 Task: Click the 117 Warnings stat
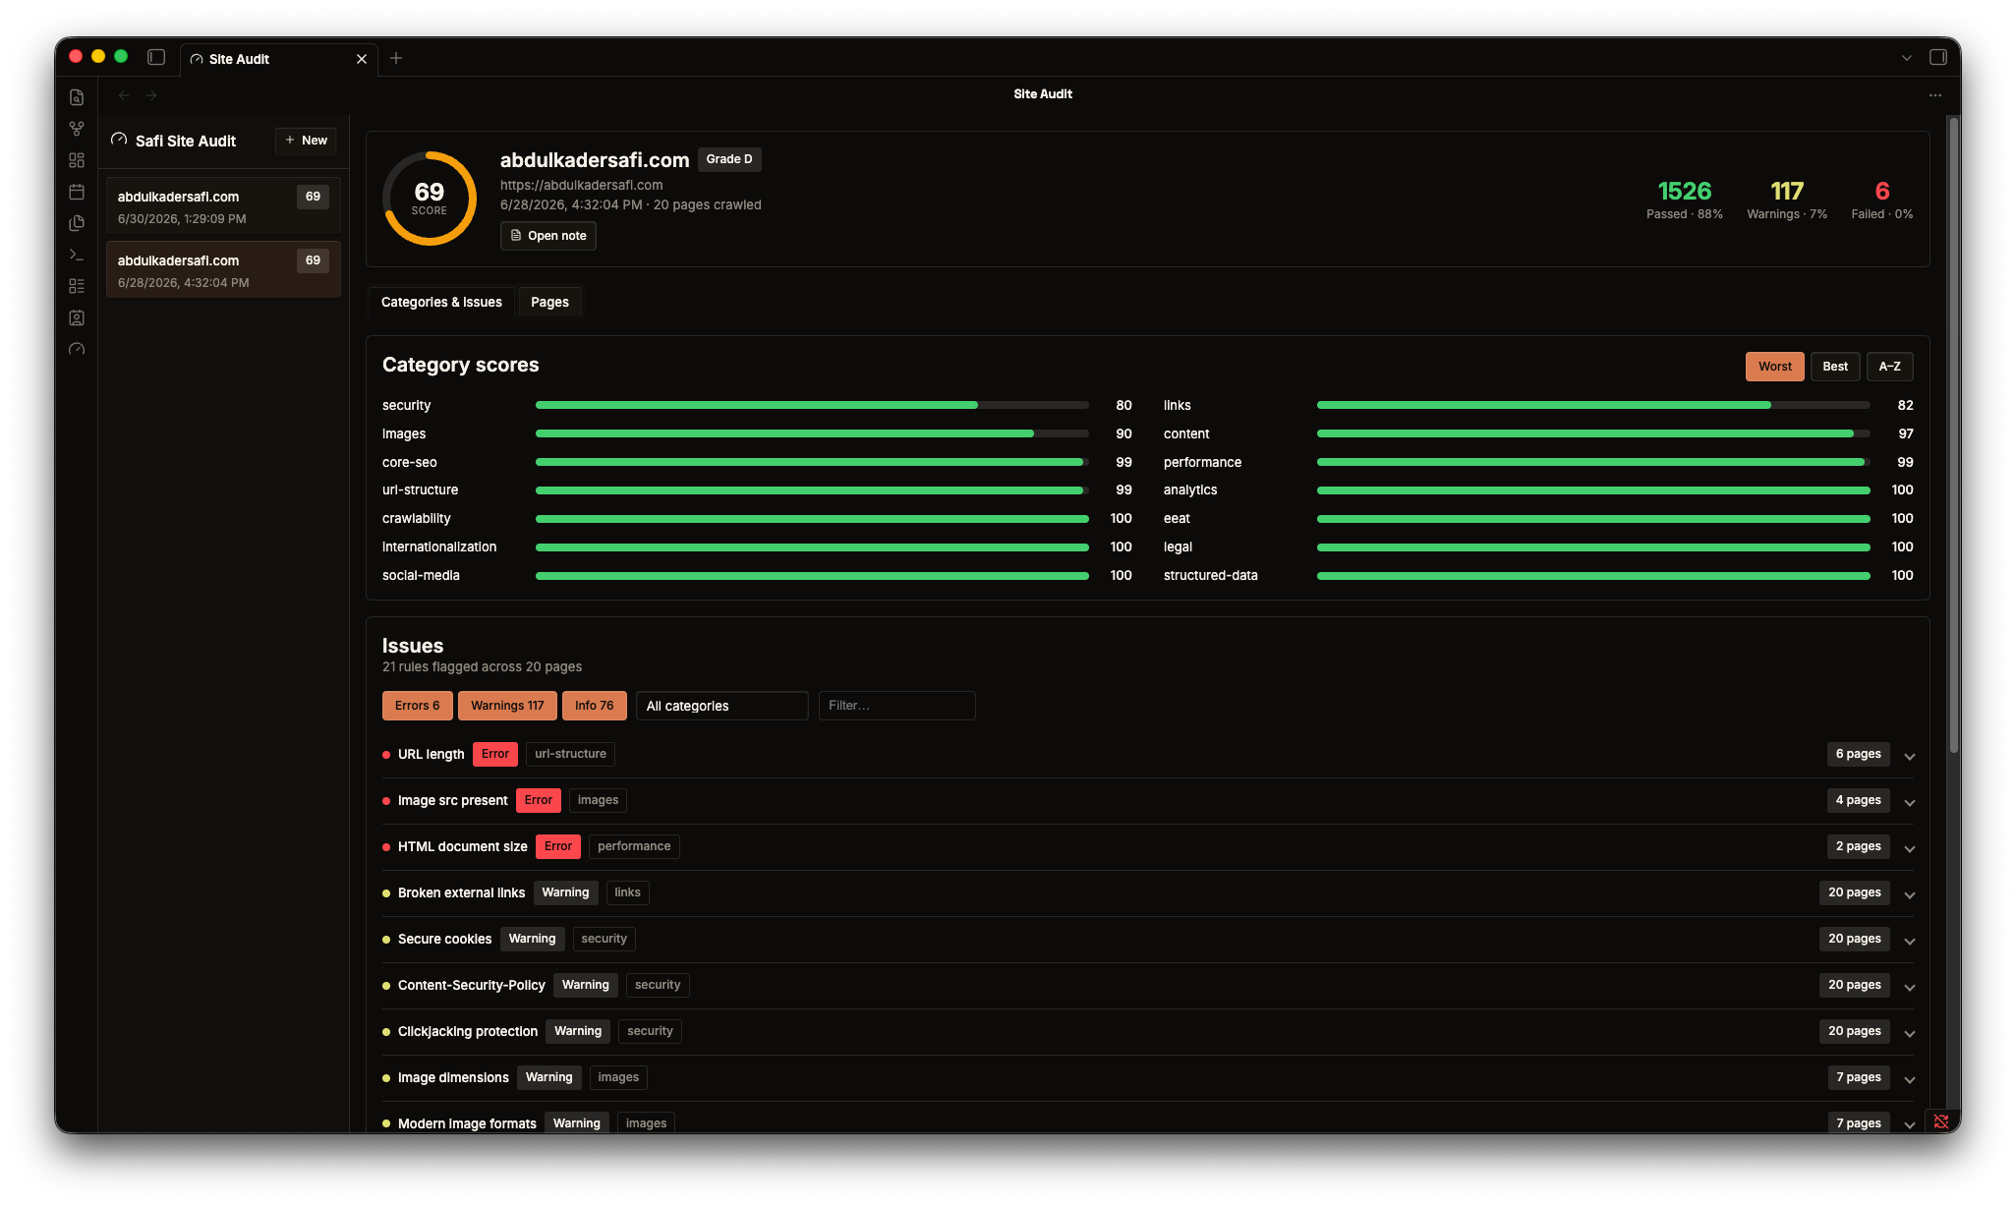click(1786, 199)
